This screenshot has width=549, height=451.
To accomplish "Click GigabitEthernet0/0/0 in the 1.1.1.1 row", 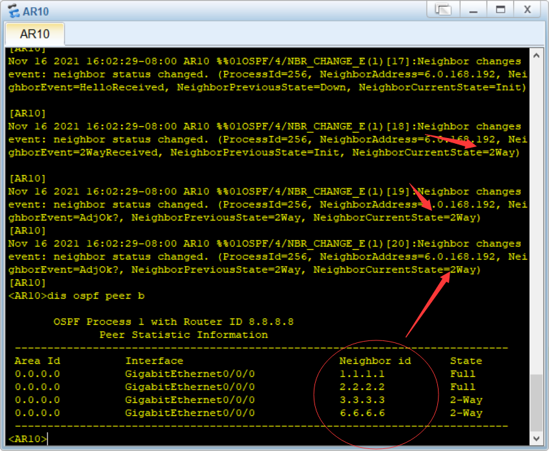I will pos(190,374).
